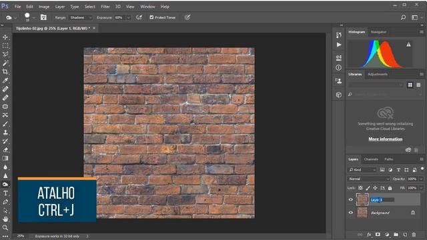Viewport: 427px width, 240px height.
Task: Select the Sharpen tool
Action: [5, 176]
